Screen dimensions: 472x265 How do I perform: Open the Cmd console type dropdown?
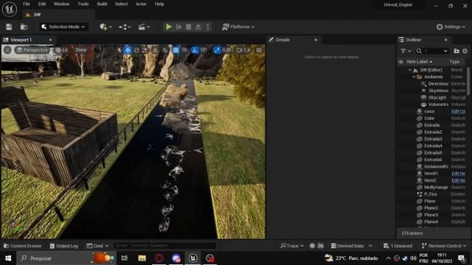(x=97, y=246)
